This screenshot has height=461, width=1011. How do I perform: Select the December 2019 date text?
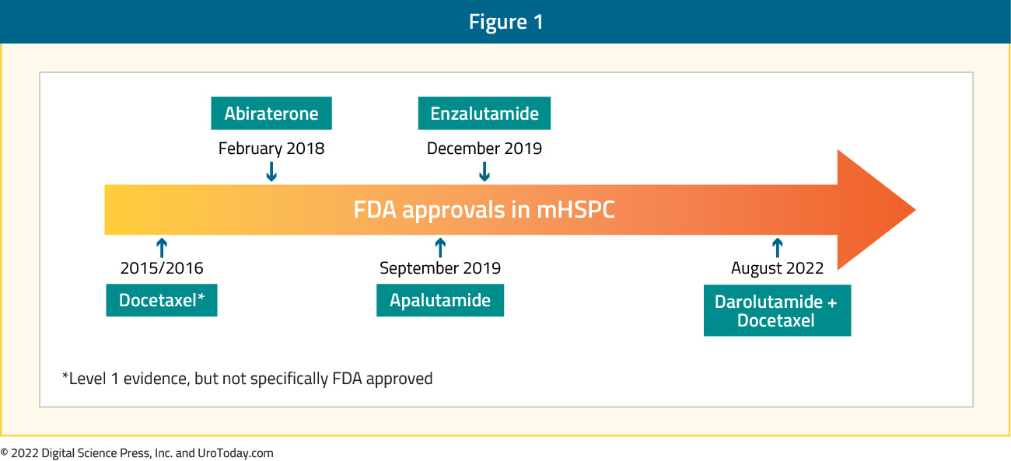485,148
